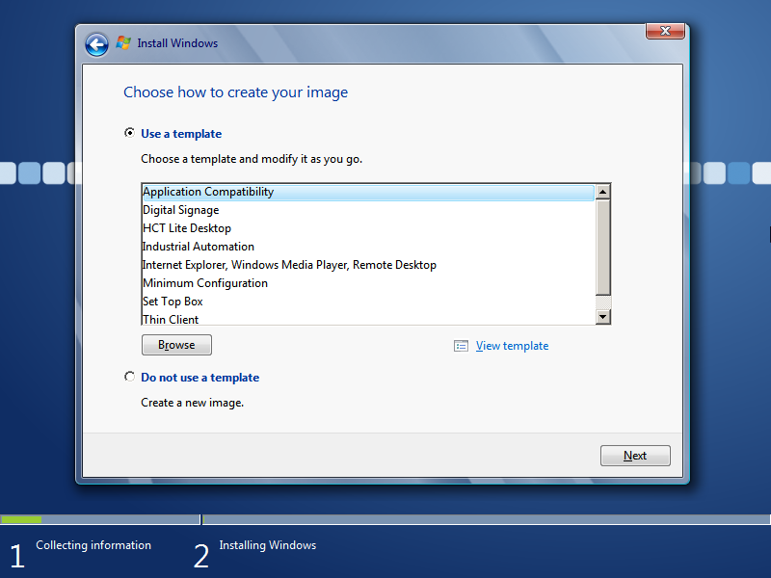The width and height of the screenshot is (771, 578).
Task: Pick the HCT Lite Desktop template
Action: pos(368,228)
